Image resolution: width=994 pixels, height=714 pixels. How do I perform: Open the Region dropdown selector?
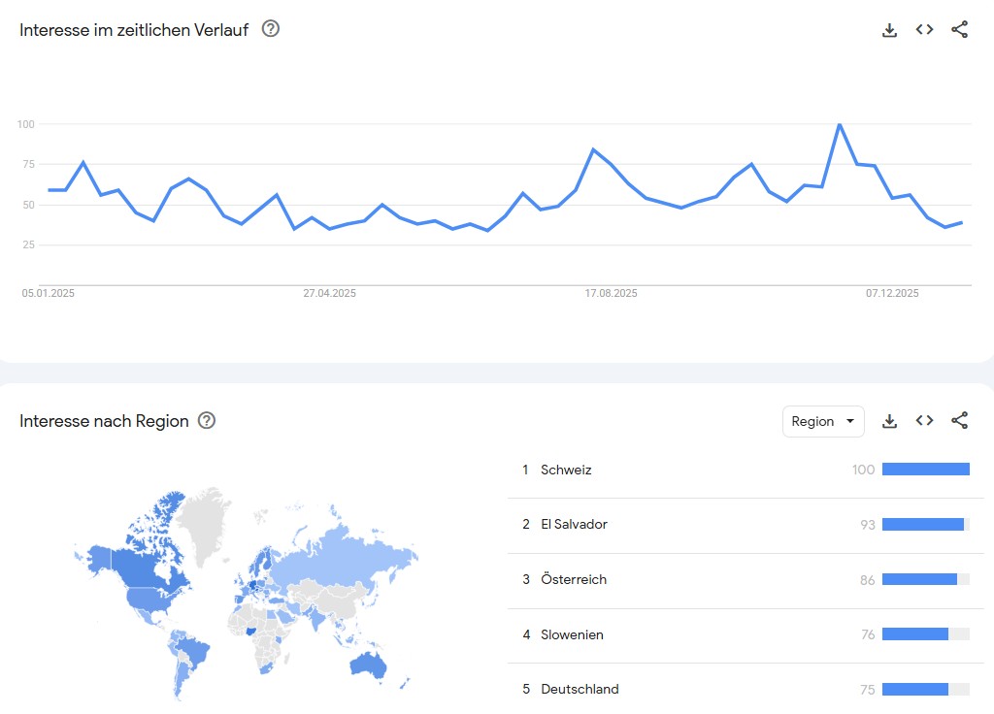(823, 421)
